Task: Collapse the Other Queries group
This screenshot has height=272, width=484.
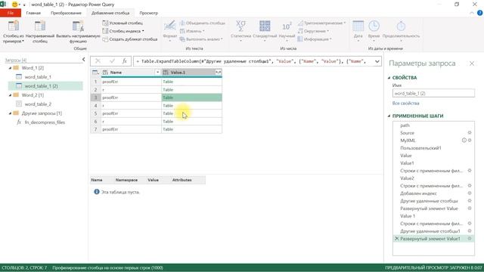Action: (x=10, y=113)
